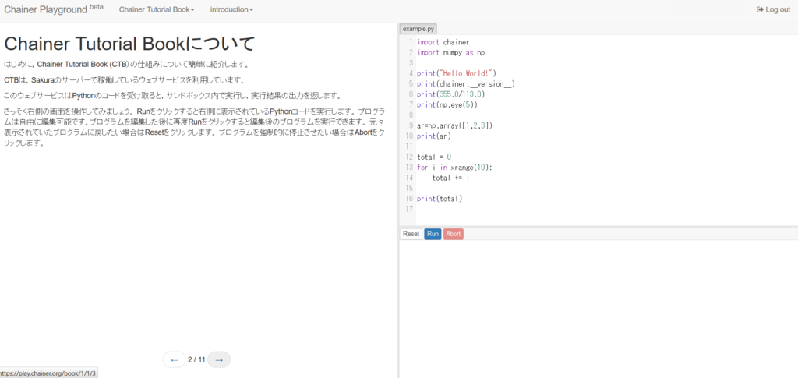The height and width of the screenshot is (378, 798).
Task: Open the Chainer Tutorial Book dropdown
Action: tap(157, 9)
